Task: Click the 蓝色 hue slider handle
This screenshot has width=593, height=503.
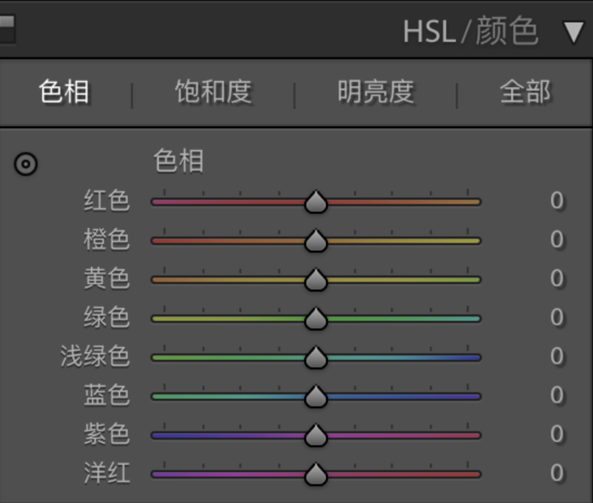Action: click(x=316, y=397)
